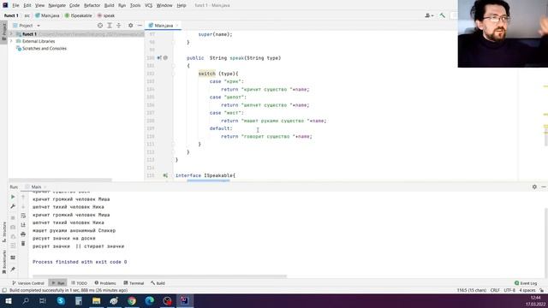Click src in the breadcrumb bar

point(27,15)
